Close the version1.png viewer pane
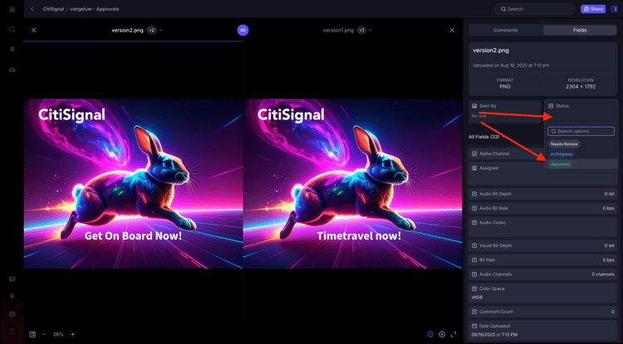This screenshot has height=344, width=623. tap(452, 30)
